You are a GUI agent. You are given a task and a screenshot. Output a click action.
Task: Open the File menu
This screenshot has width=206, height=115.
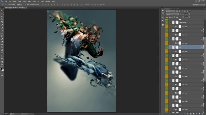[6, 1]
